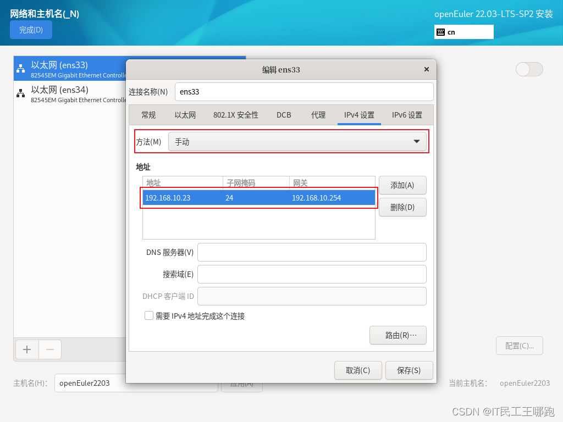The height and width of the screenshot is (422, 563).
Task: Toggle the network enable switch
Action: tap(529, 69)
